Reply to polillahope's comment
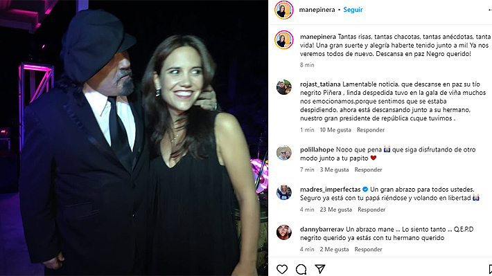The image size is (492, 276). (x=368, y=169)
